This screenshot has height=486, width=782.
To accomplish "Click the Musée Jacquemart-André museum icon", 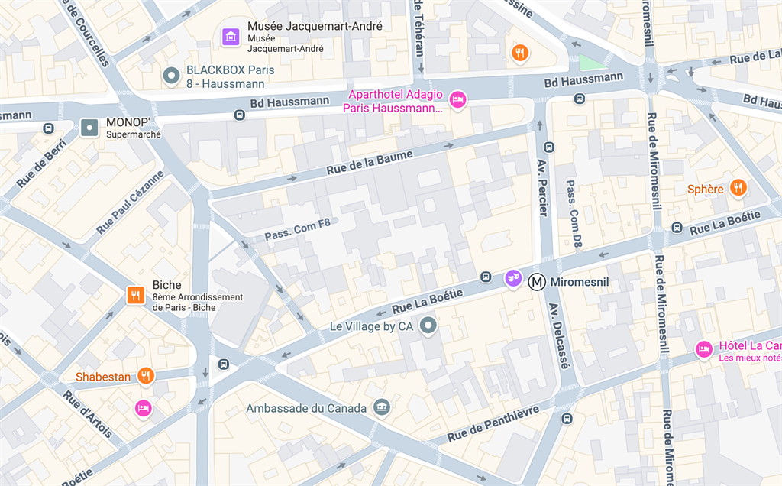I will (x=231, y=37).
